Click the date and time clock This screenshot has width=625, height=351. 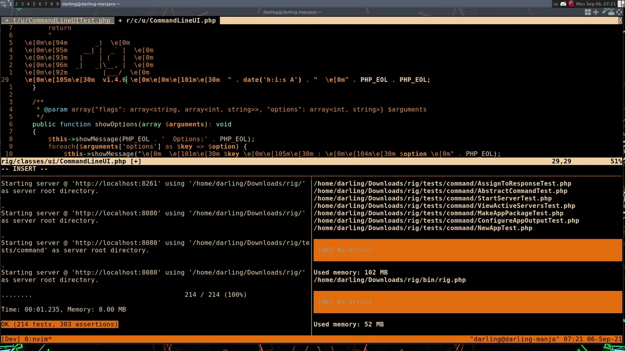click(x=596, y=4)
